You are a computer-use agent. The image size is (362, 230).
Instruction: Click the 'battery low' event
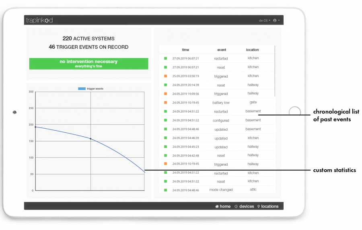[x=221, y=103]
